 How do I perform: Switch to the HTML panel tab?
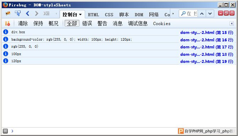coord(93,14)
